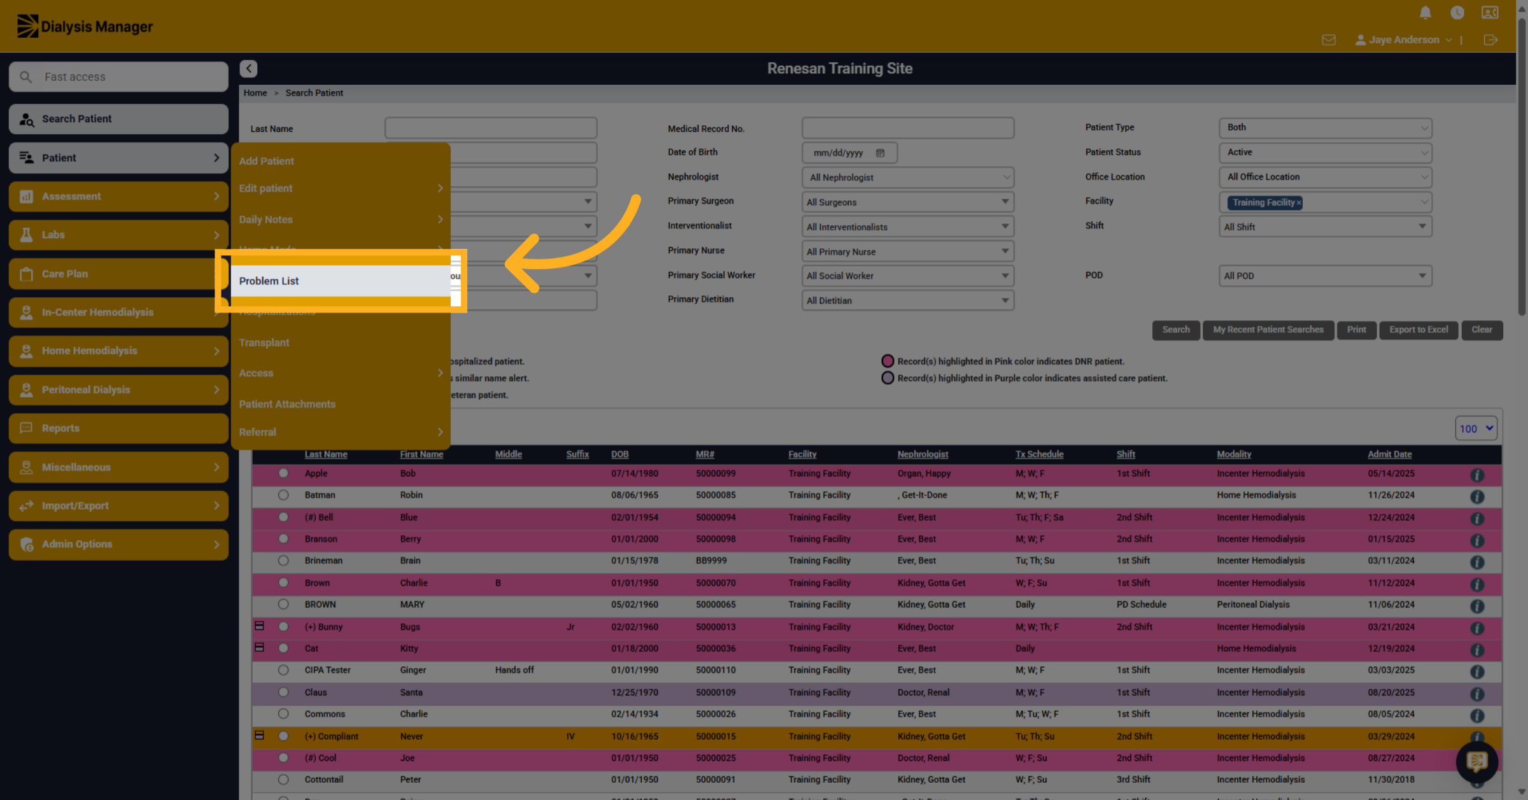Image resolution: width=1528 pixels, height=800 pixels.
Task: Choose Add Patient in the submenu
Action: 267,161
